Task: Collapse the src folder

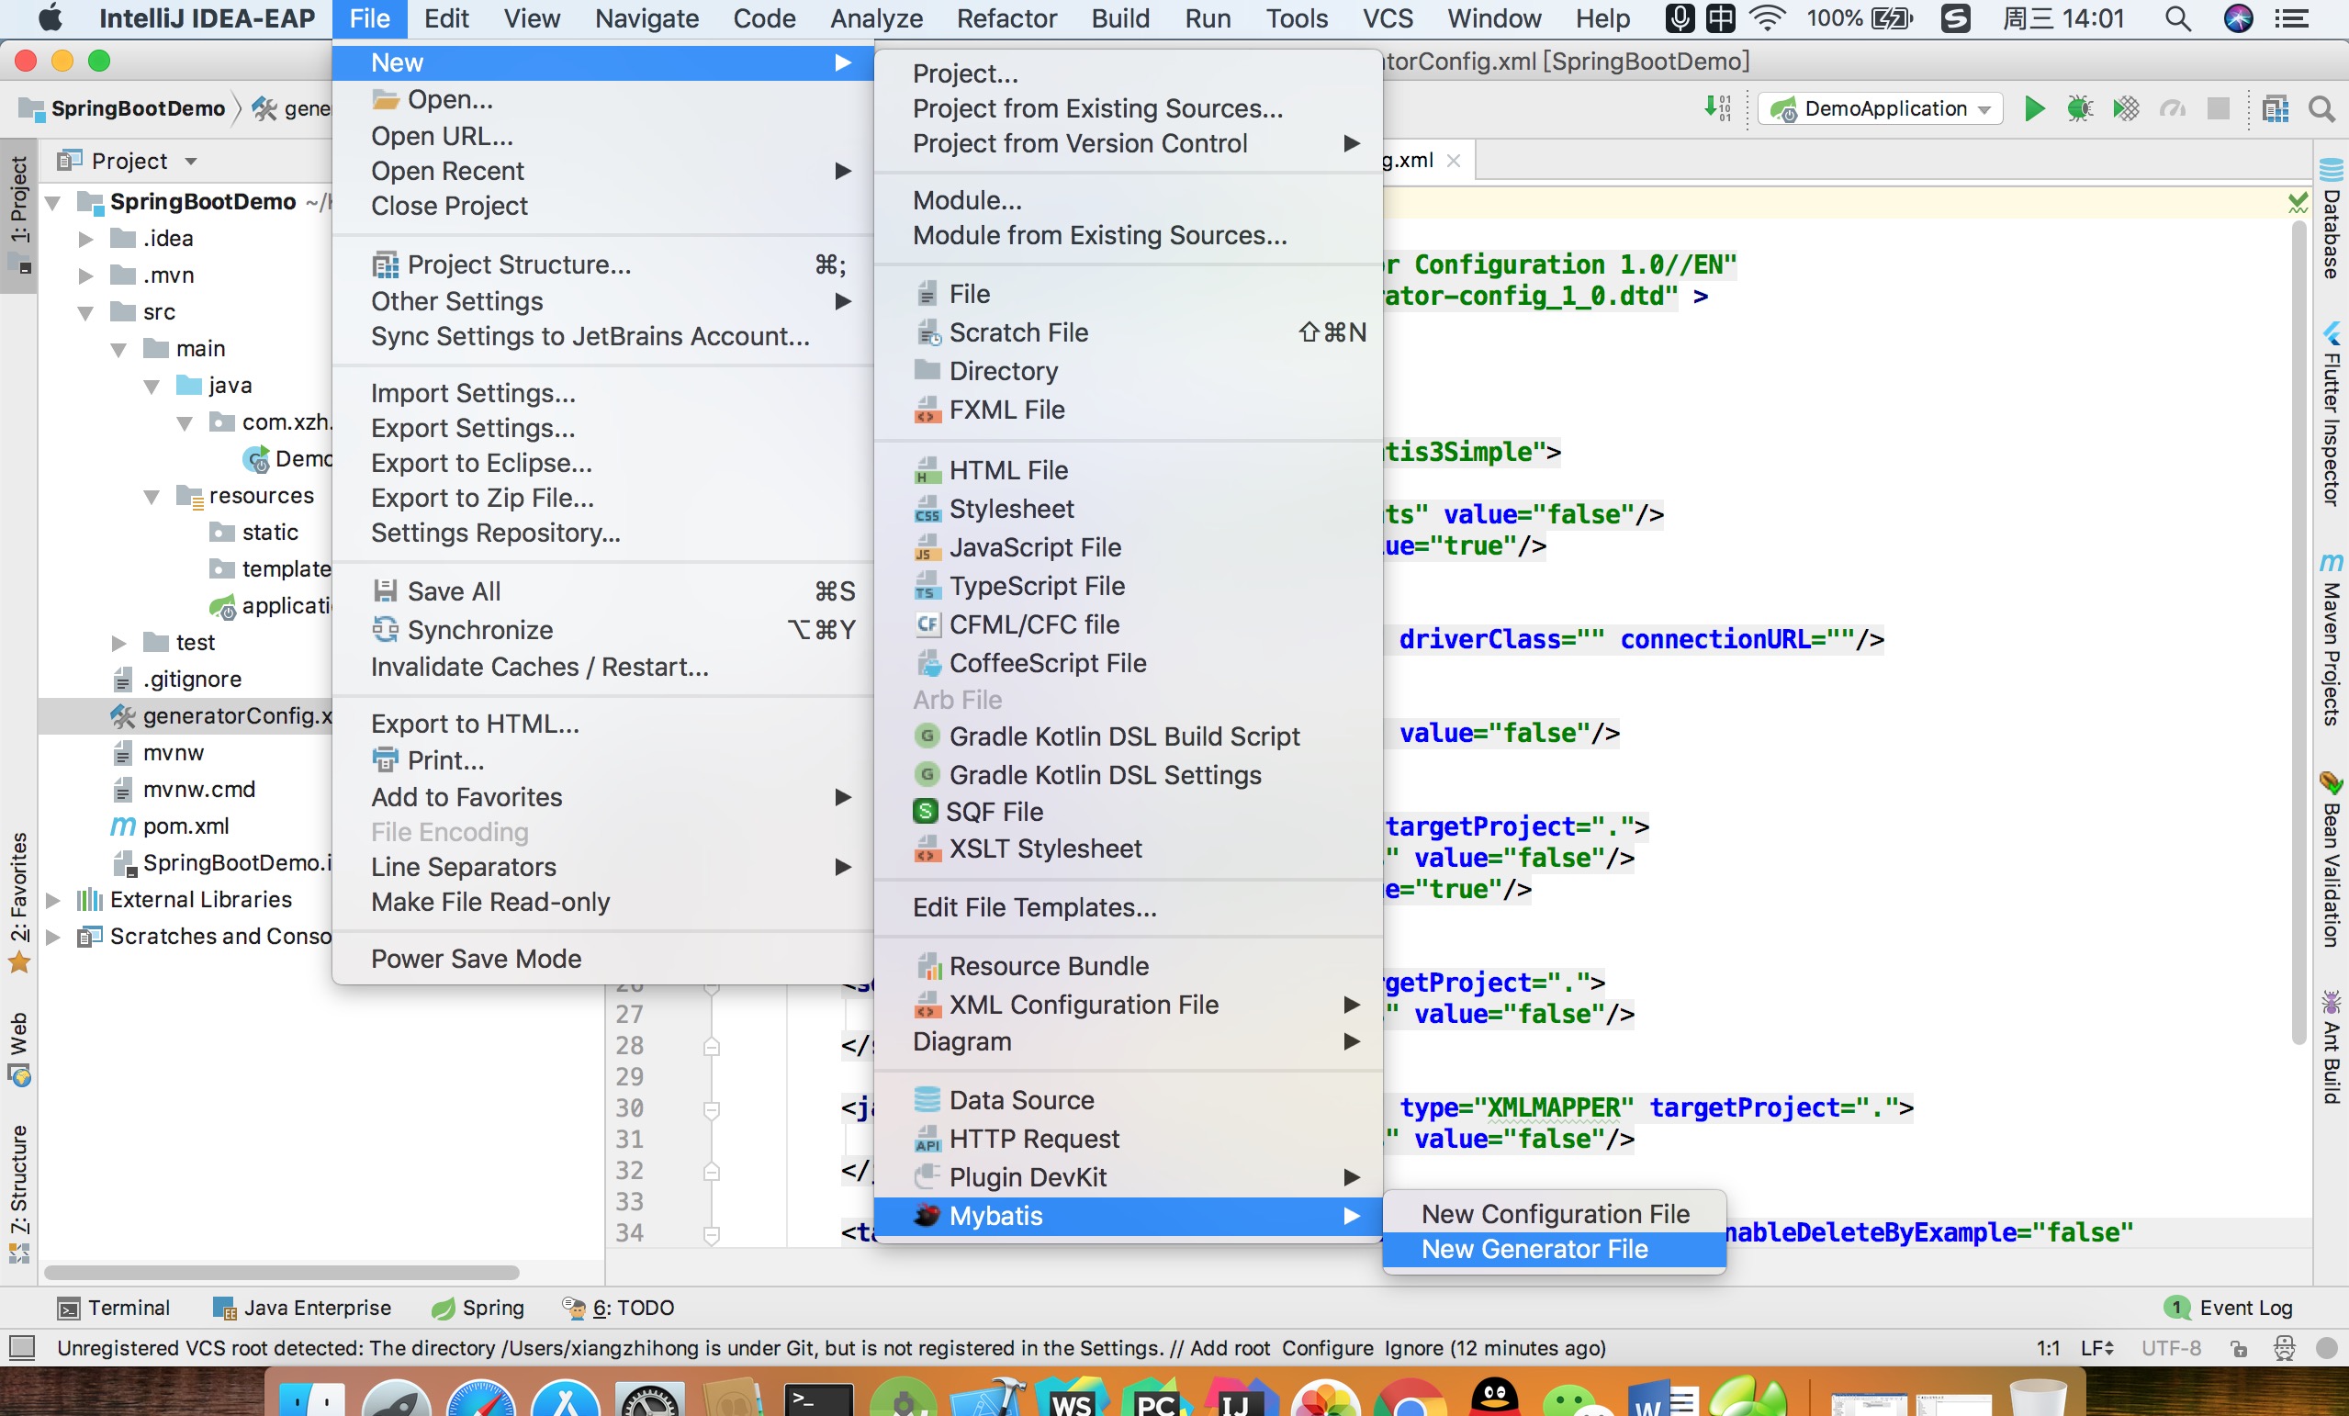Action: (x=85, y=313)
